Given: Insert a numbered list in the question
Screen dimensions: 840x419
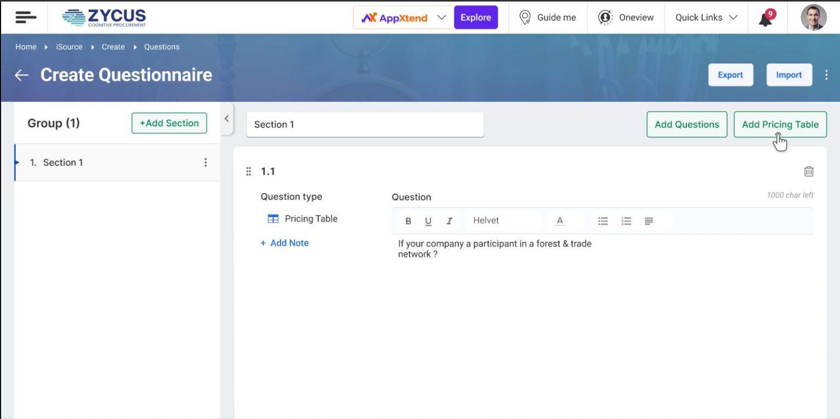Looking at the screenshot, I should click(x=626, y=220).
